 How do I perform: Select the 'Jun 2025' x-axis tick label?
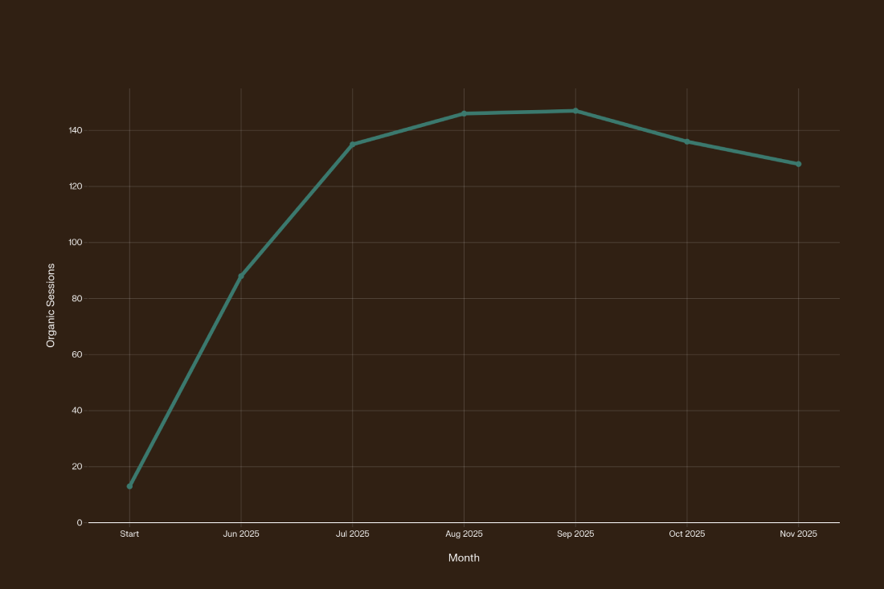(x=241, y=534)
